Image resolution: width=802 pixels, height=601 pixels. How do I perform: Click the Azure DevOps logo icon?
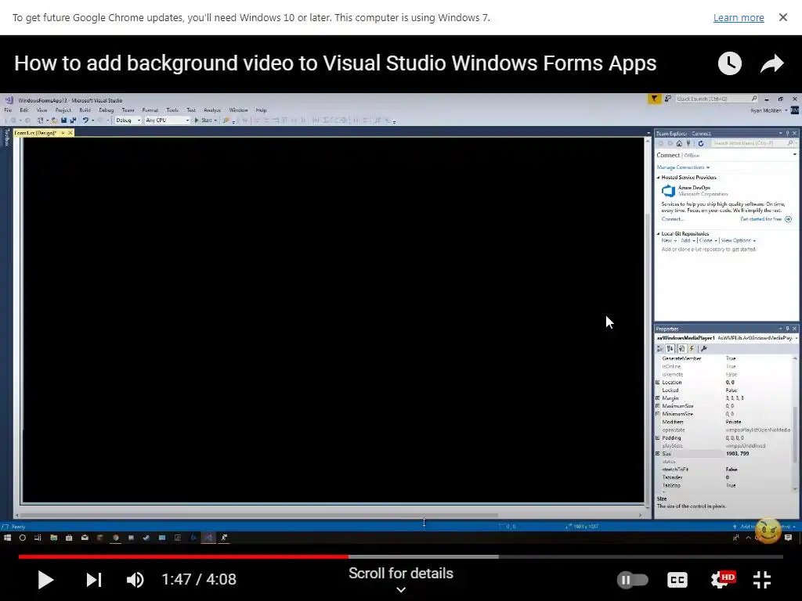[668, 191]
